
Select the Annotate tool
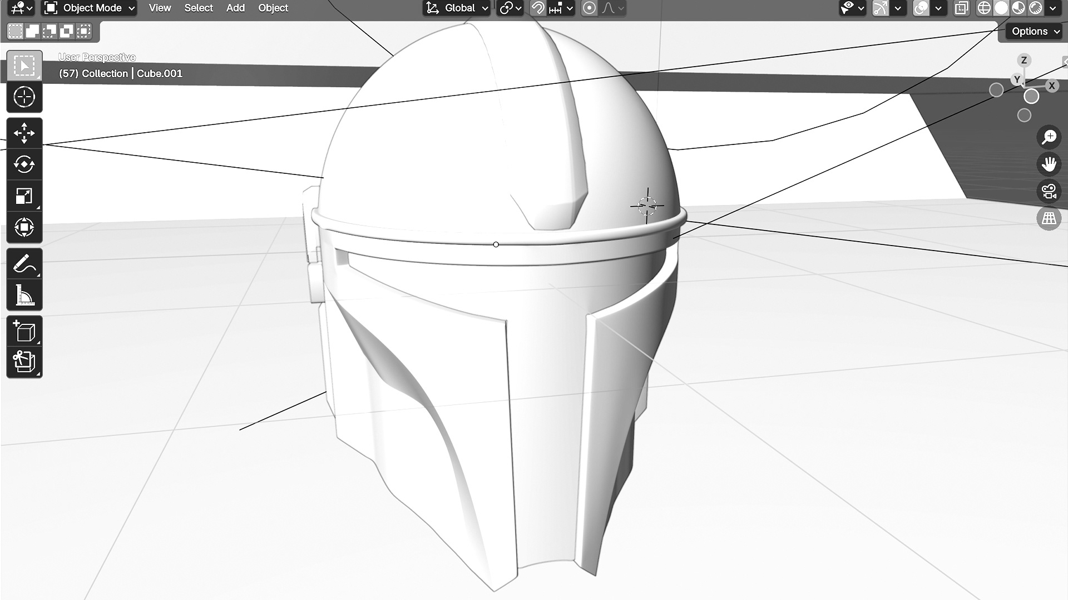[24, 264]
